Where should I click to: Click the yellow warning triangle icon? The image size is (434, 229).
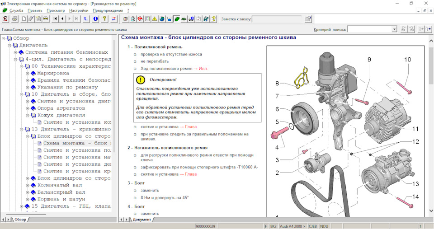pyautogui.click(x=155, y=19)
